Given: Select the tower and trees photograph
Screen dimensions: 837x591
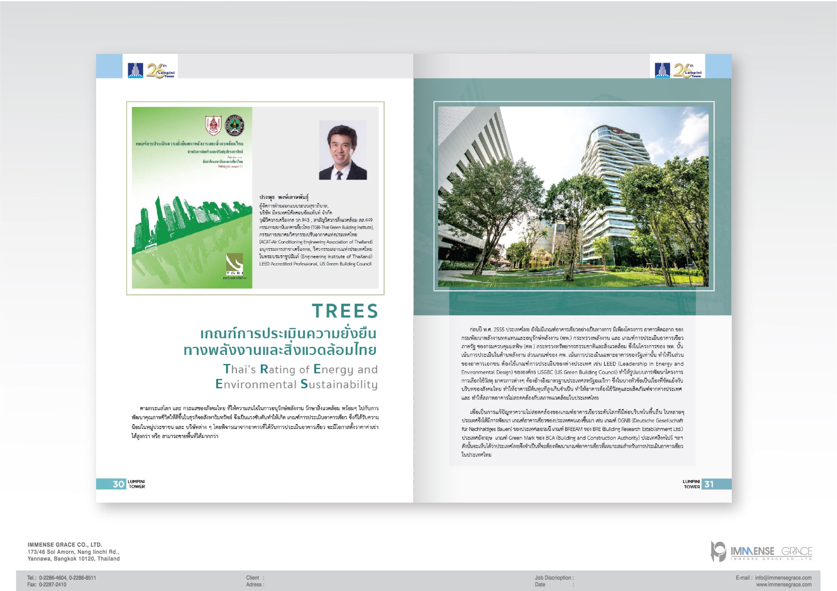Looking at the screenshot, I should 573,197.
